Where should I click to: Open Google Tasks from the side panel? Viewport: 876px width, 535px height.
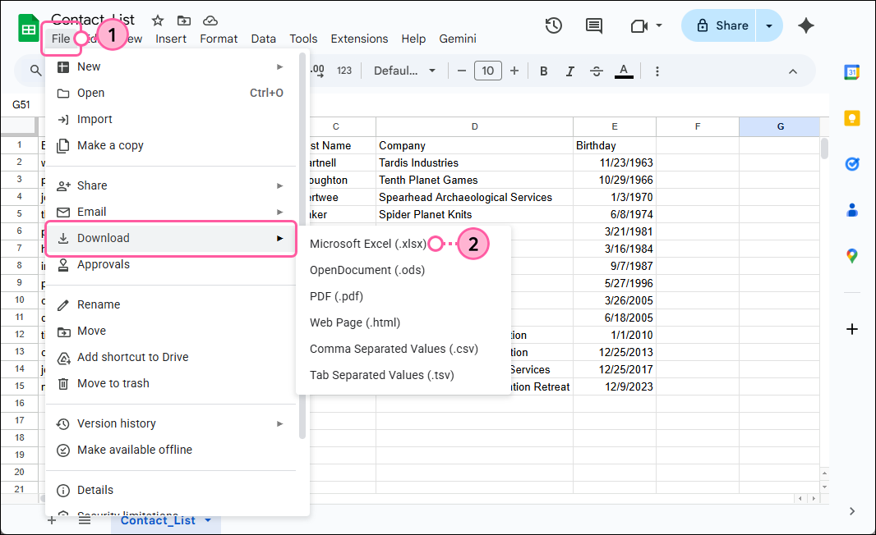852,164
